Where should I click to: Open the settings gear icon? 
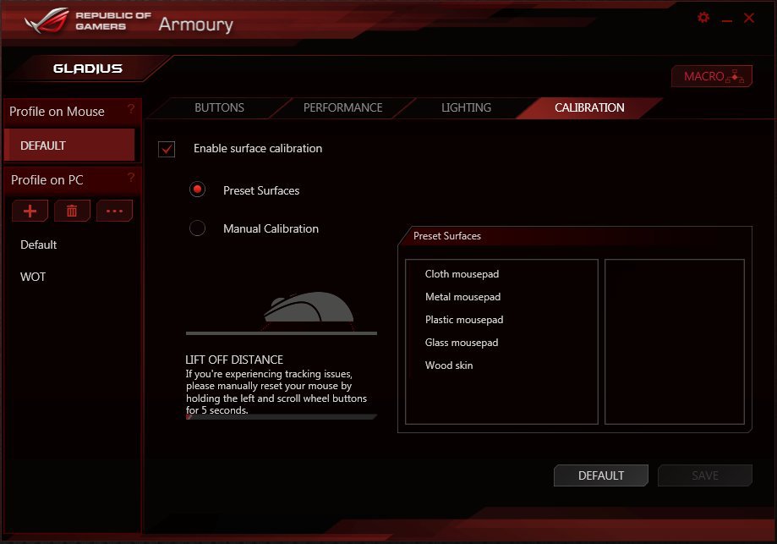703,18
